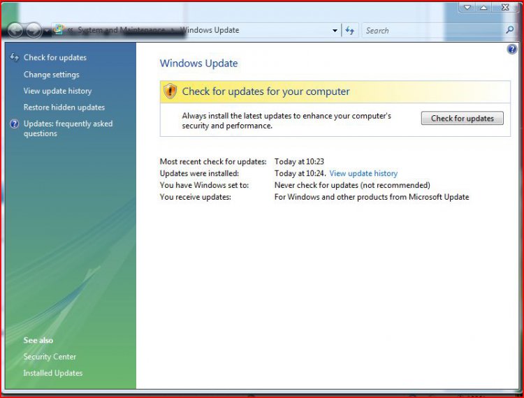The width and height of the screenshot is (524, 398).
Task: Click the question mark icon beside Updates FAQ
Action: tap(15, 124)
